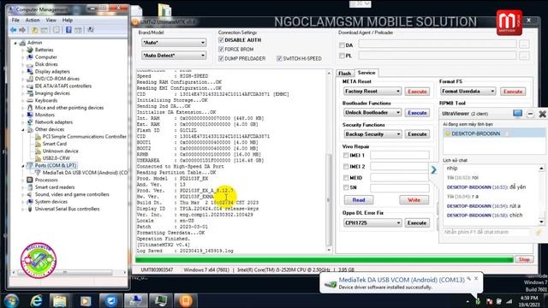The image size is (548, 308).
Task: Select the Unknown device warning icon
Action: [x=38, y=151]
